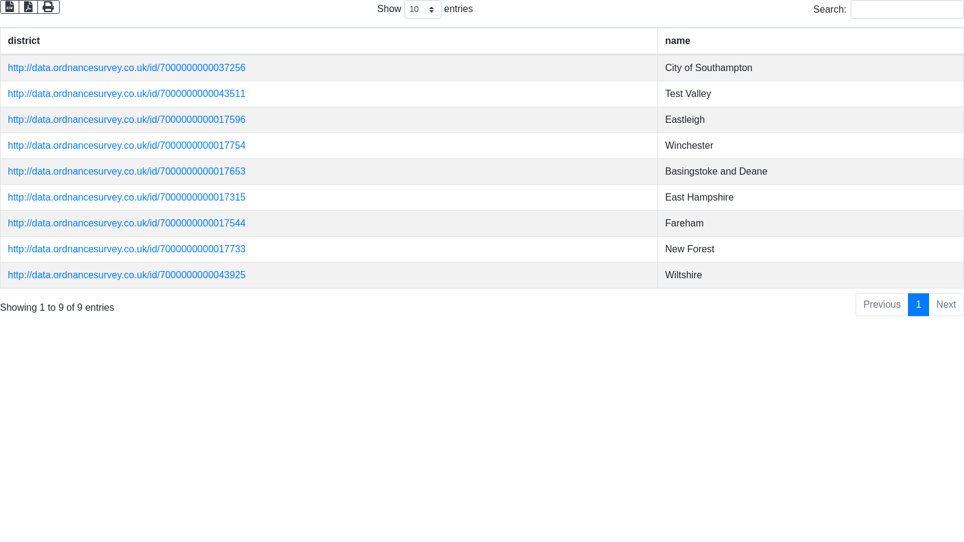Open the New Forest district link
Screen dimensions: 964x542
tap(127, 249)
